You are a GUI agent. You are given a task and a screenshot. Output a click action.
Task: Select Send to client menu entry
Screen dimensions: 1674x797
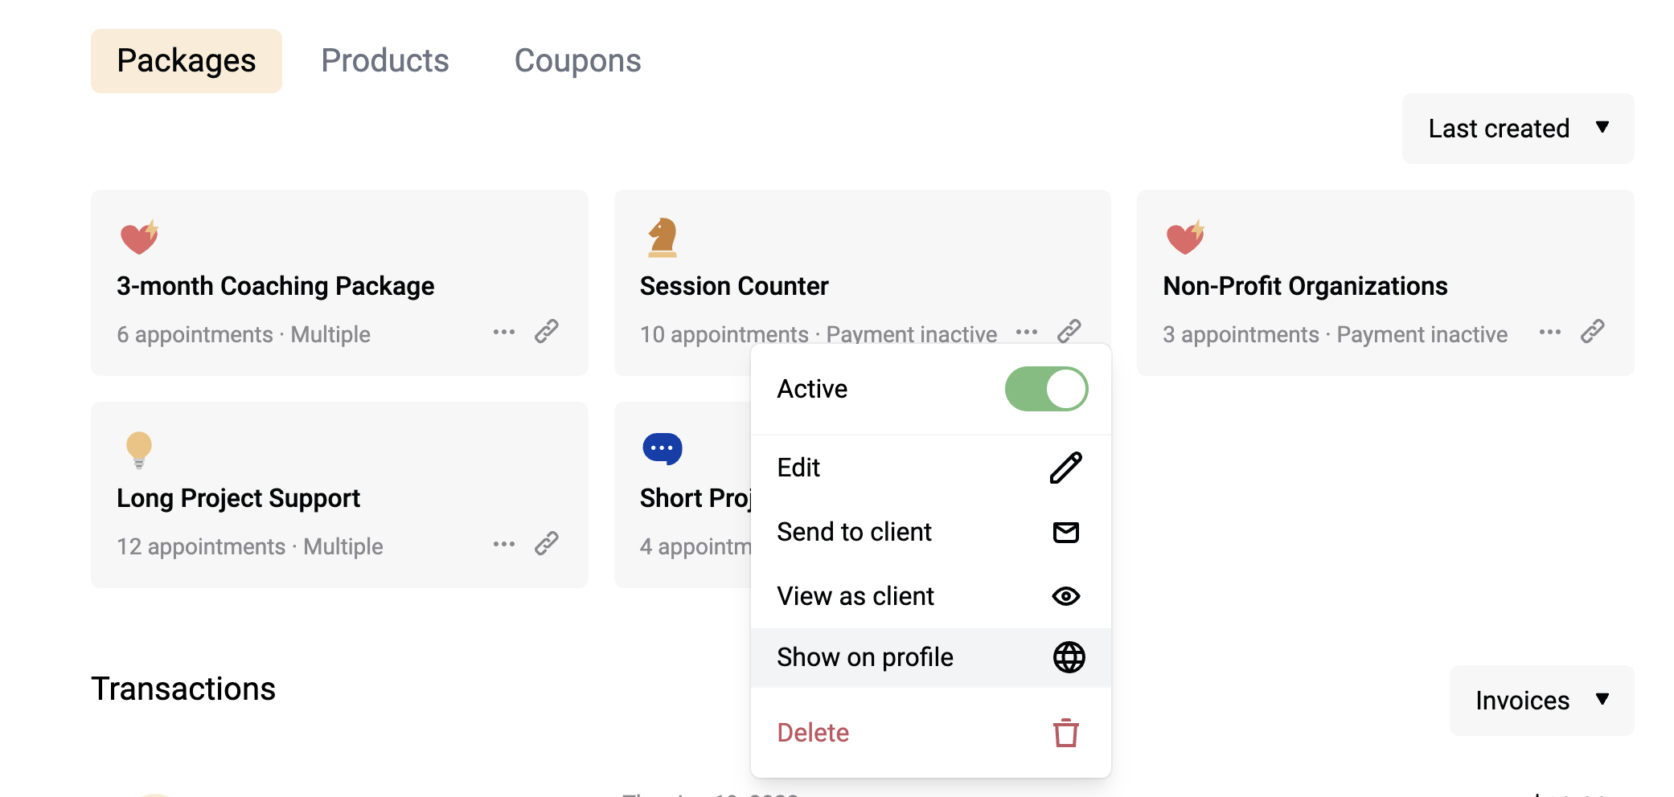pyautogui.click(x=931, y=532)
